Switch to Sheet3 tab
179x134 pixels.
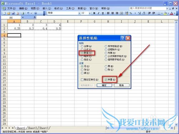[44, 128]
